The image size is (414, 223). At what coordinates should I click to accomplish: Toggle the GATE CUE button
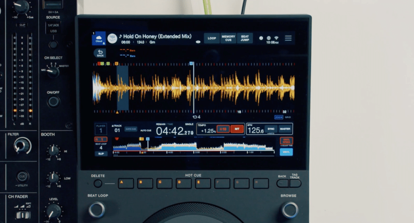coord(131,129)
